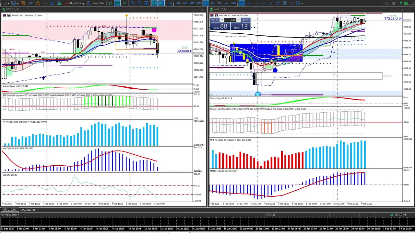Image resolution: width=415 pixels, height=233 pixels.
Task: Open the search magnifier icon
Action: tap(386, 3)
